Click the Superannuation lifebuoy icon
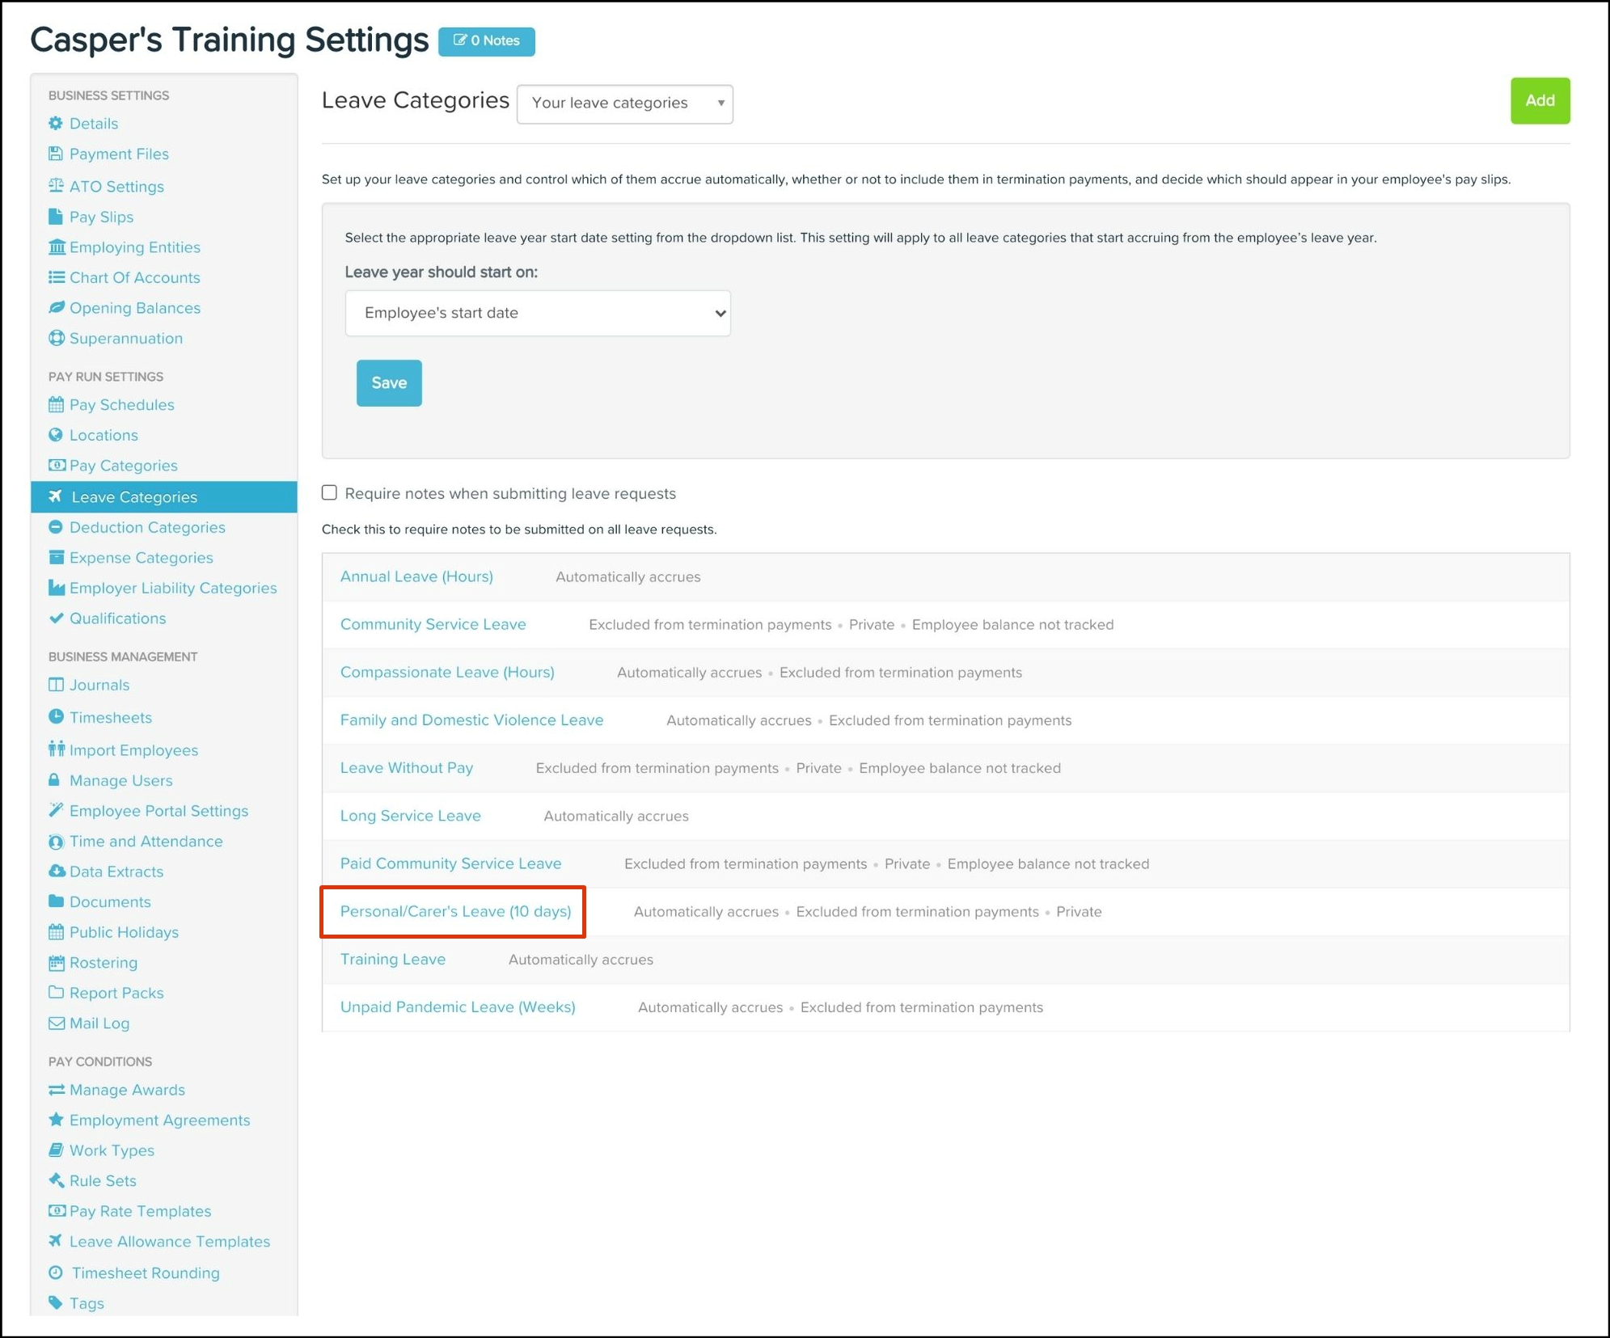This screenshot has height=1338, width=1610. click(56, 338)
